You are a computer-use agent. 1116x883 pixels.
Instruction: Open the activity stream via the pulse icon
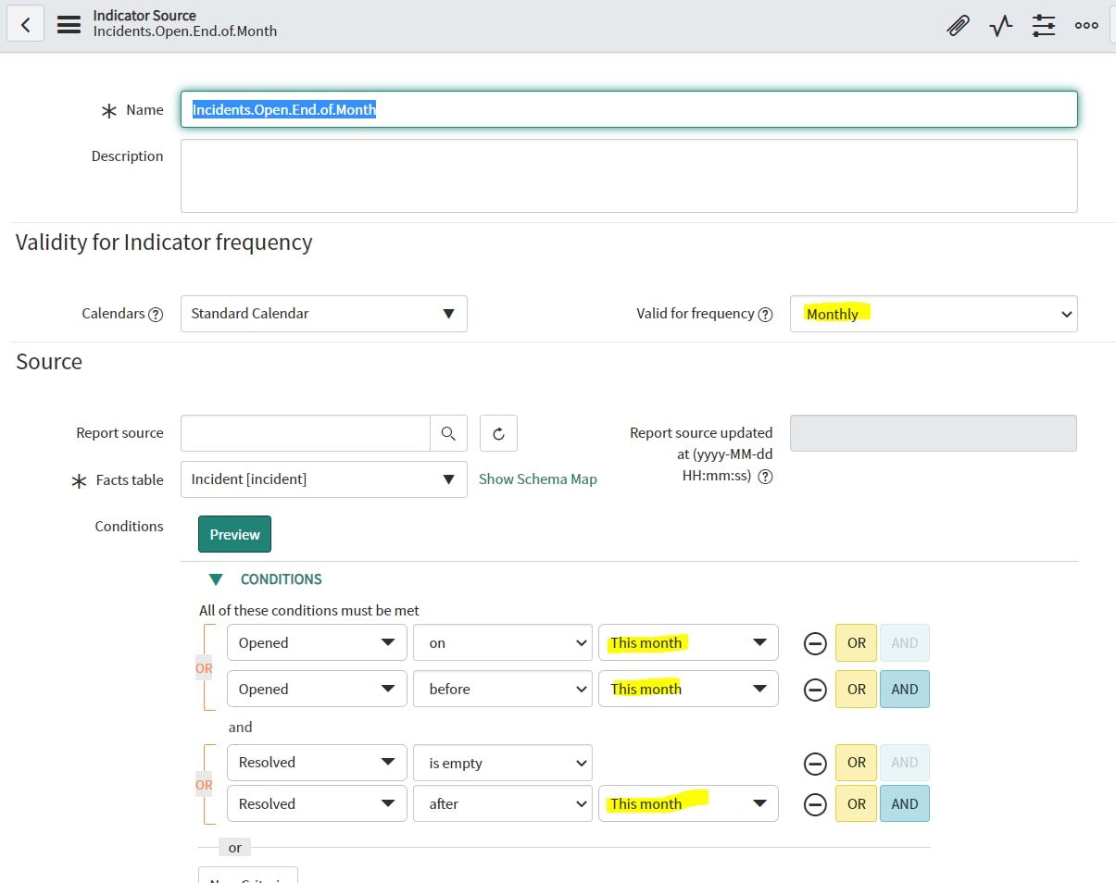1000,25
